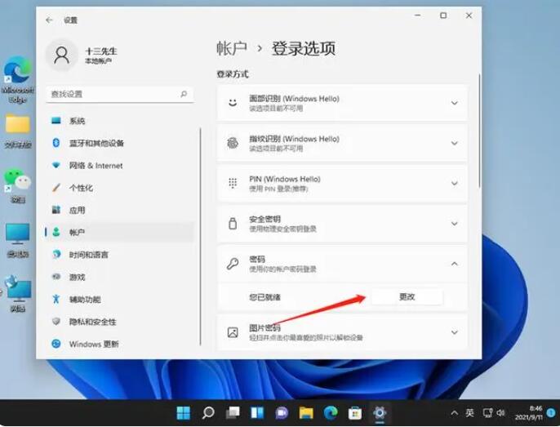The height and width of the screenshot is (427, 560).
Task: Select 时间和语言 in sidebar
Action: coord(89,255)
